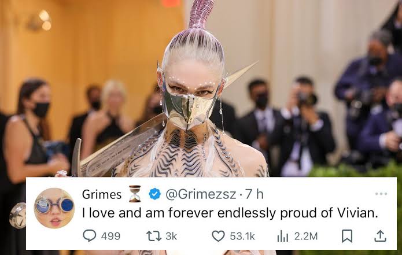402x255 pixels.
Task: Click the 3k retweets count
Action: click(171, 236)
